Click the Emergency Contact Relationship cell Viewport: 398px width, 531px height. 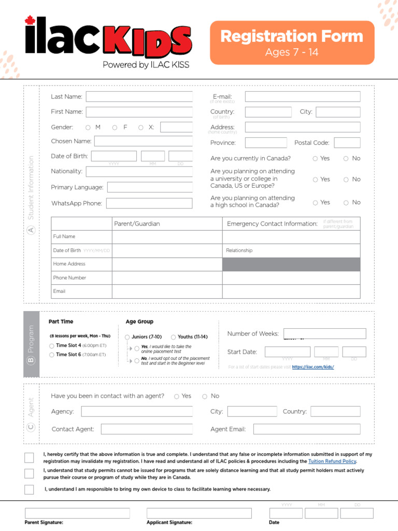coord(291,250)
